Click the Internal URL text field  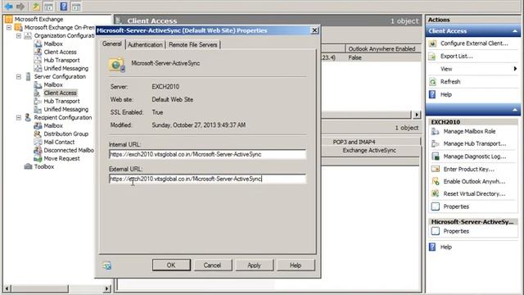click(x=207, y=154)
